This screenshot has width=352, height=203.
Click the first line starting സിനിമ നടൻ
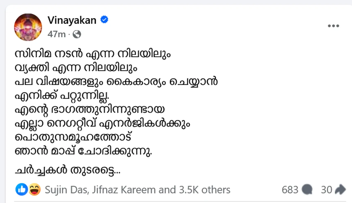(x=93, y=54)
